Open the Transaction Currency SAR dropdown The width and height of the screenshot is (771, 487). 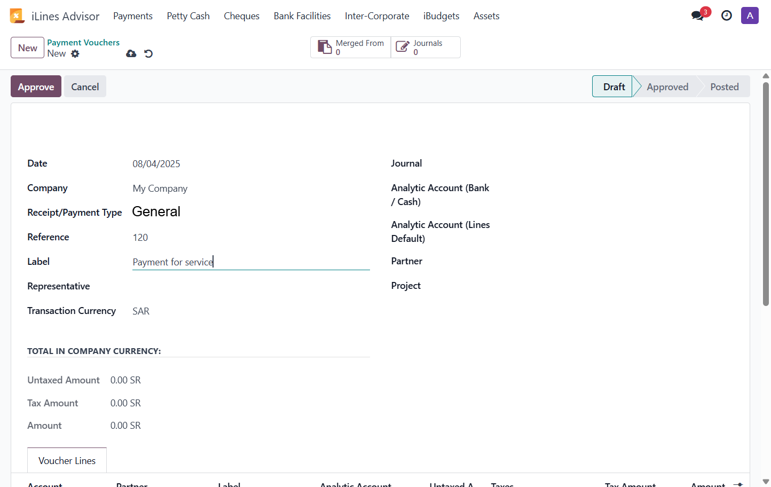251,311
